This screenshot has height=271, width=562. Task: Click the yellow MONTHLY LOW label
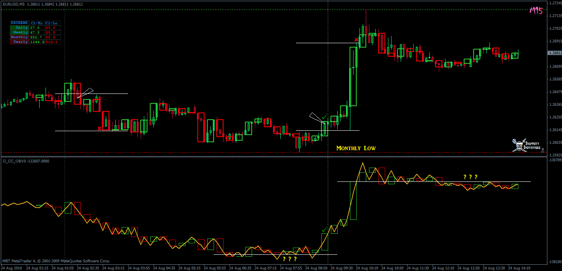pyautogui.click(x=356, y=148)
